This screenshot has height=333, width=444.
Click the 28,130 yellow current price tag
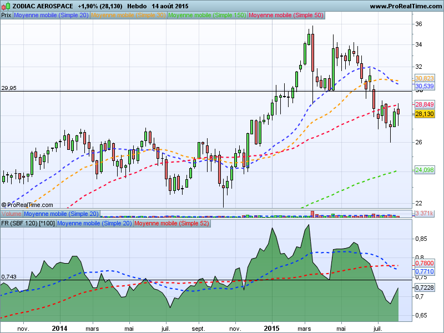click(425, 114)
